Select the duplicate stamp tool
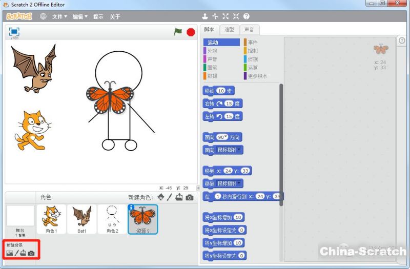 point(205,16)
